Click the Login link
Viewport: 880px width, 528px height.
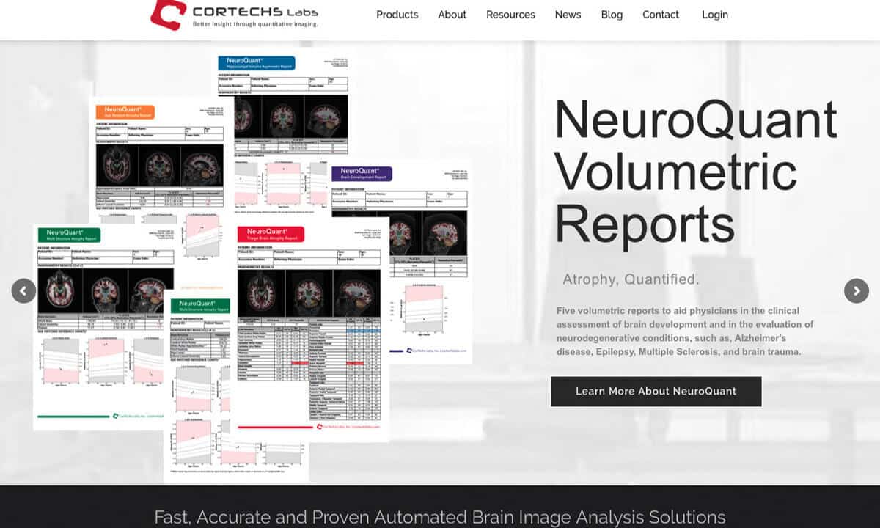(x=715, y=15)
